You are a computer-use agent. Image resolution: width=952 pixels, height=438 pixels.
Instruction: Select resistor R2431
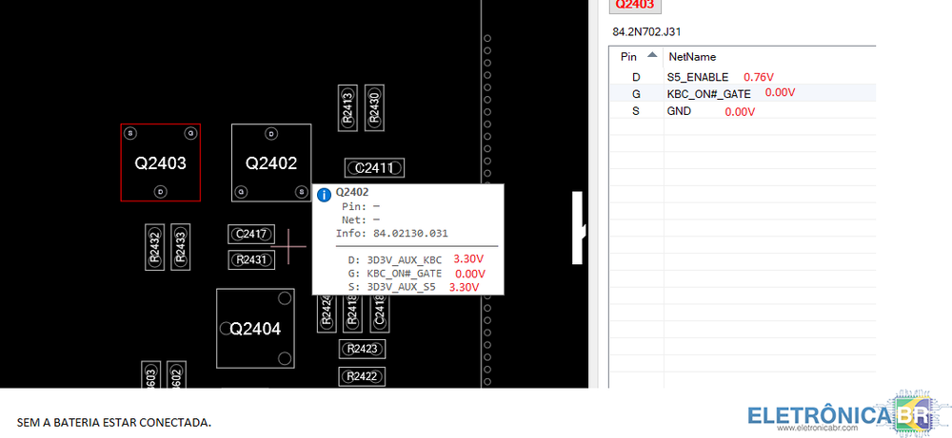click(x=251, y=259)
